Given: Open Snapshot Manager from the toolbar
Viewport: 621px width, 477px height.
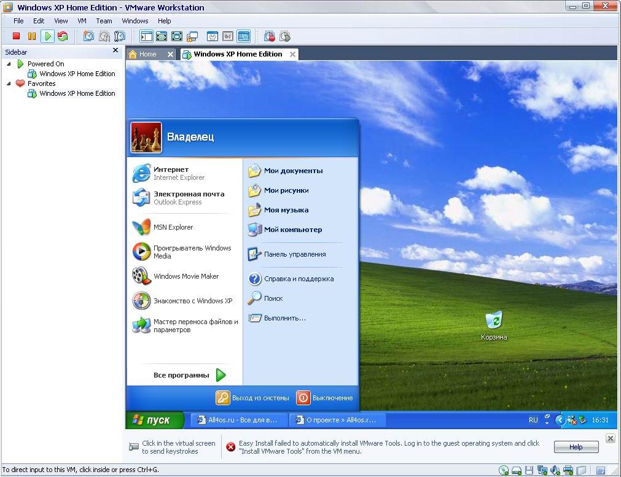Looking at the screenshot, I should [x=119, y=36].
